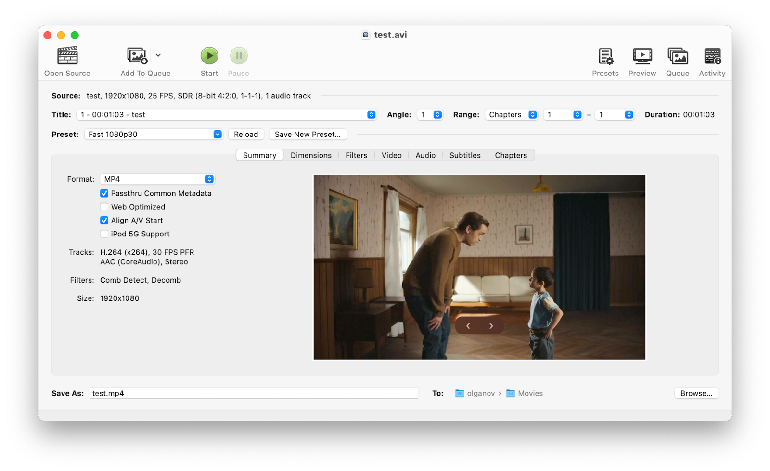Click the Save New Preset button
Viewport: 770px width, 471px height.
coord(308,134)
